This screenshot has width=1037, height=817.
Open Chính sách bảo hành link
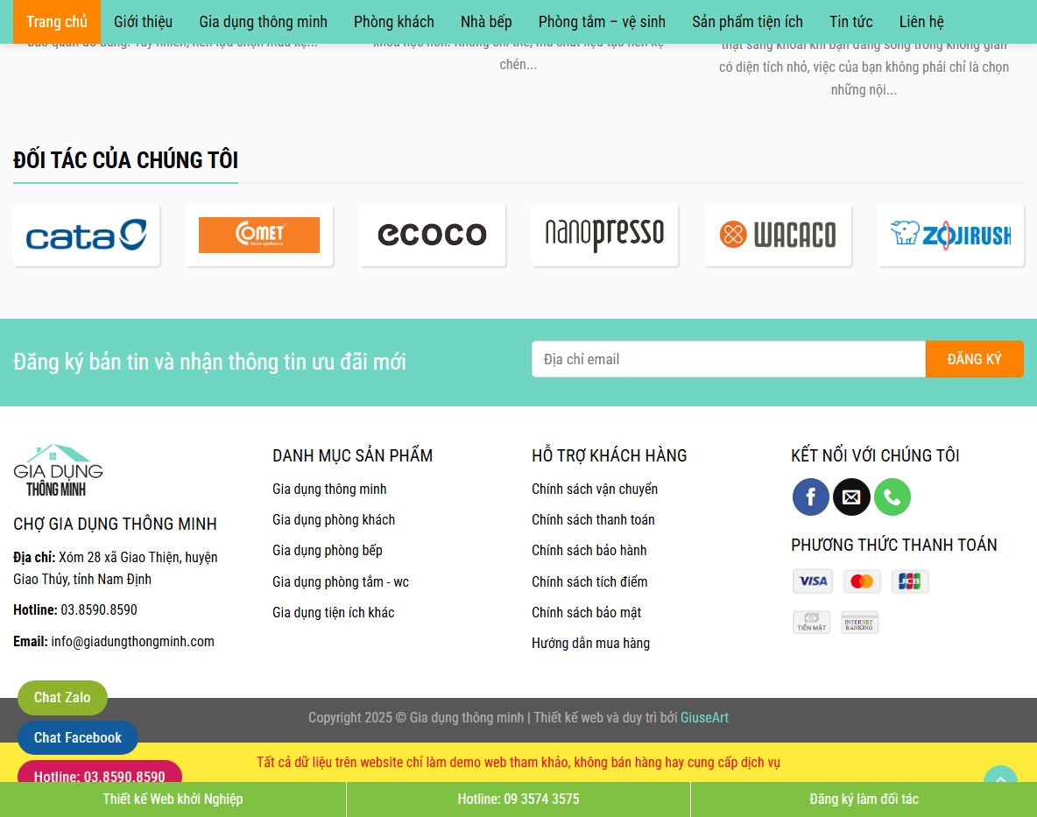click(589, 551)
